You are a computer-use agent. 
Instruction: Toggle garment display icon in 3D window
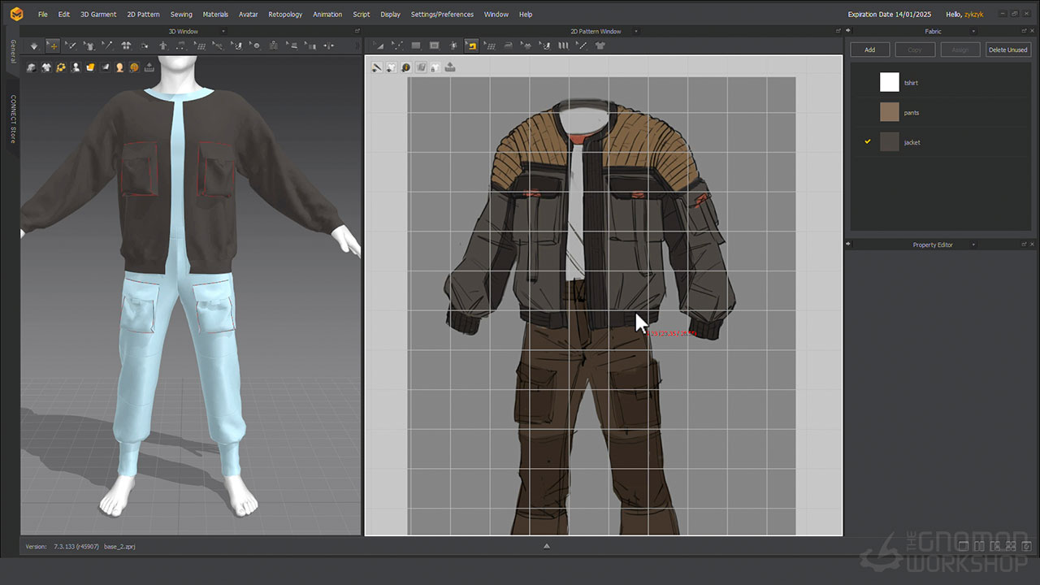click(46, 67)
